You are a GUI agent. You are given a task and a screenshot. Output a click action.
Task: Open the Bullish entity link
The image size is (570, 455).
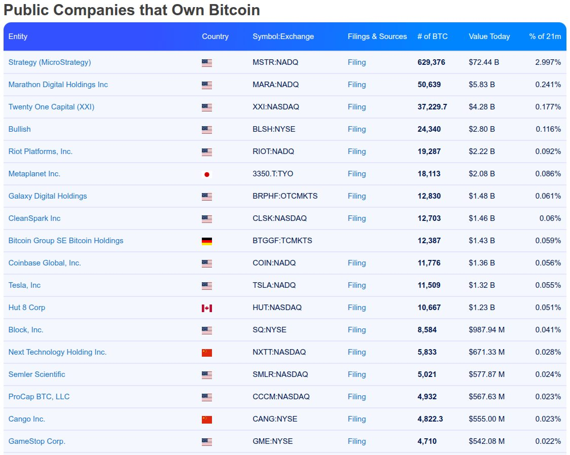coord(20,129)
